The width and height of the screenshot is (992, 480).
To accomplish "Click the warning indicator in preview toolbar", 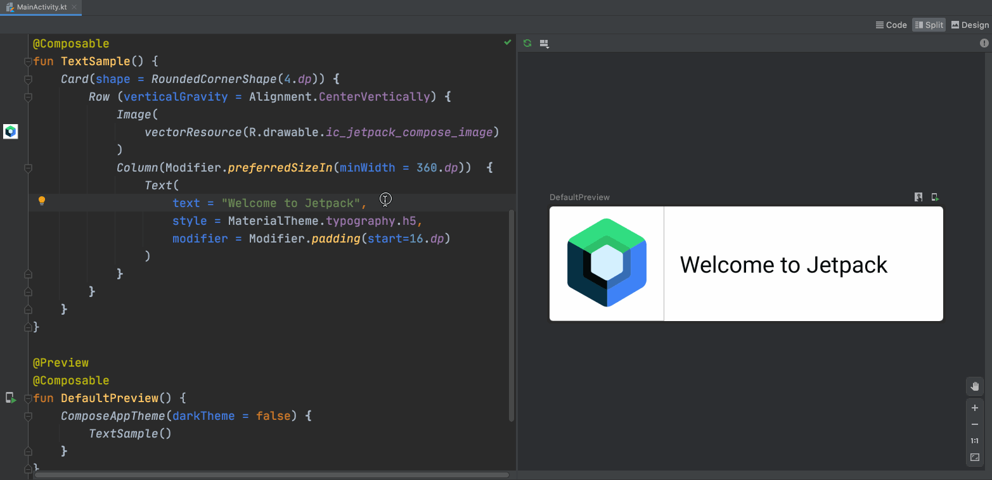I will coord(984,43).
